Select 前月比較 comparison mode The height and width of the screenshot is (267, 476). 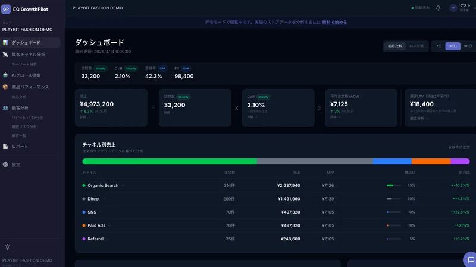[x=395, y=46]
